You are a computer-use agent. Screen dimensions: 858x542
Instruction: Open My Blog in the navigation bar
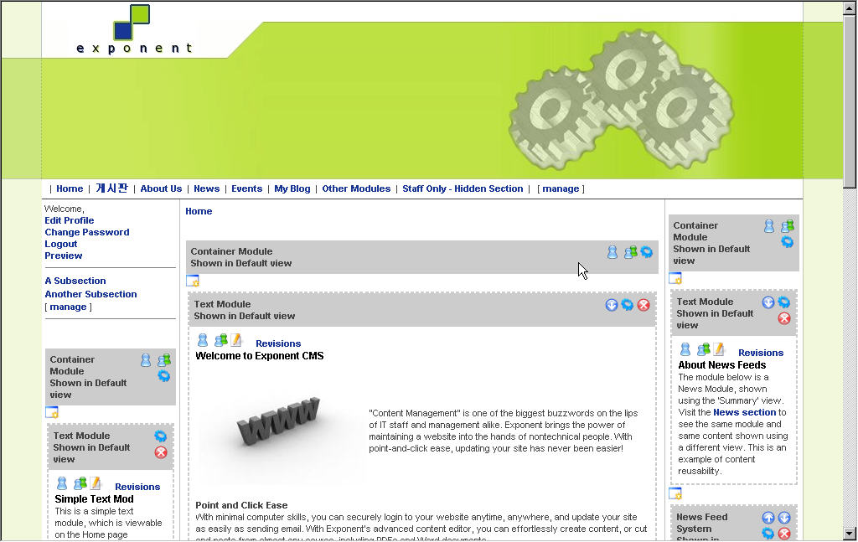[292, 188]
